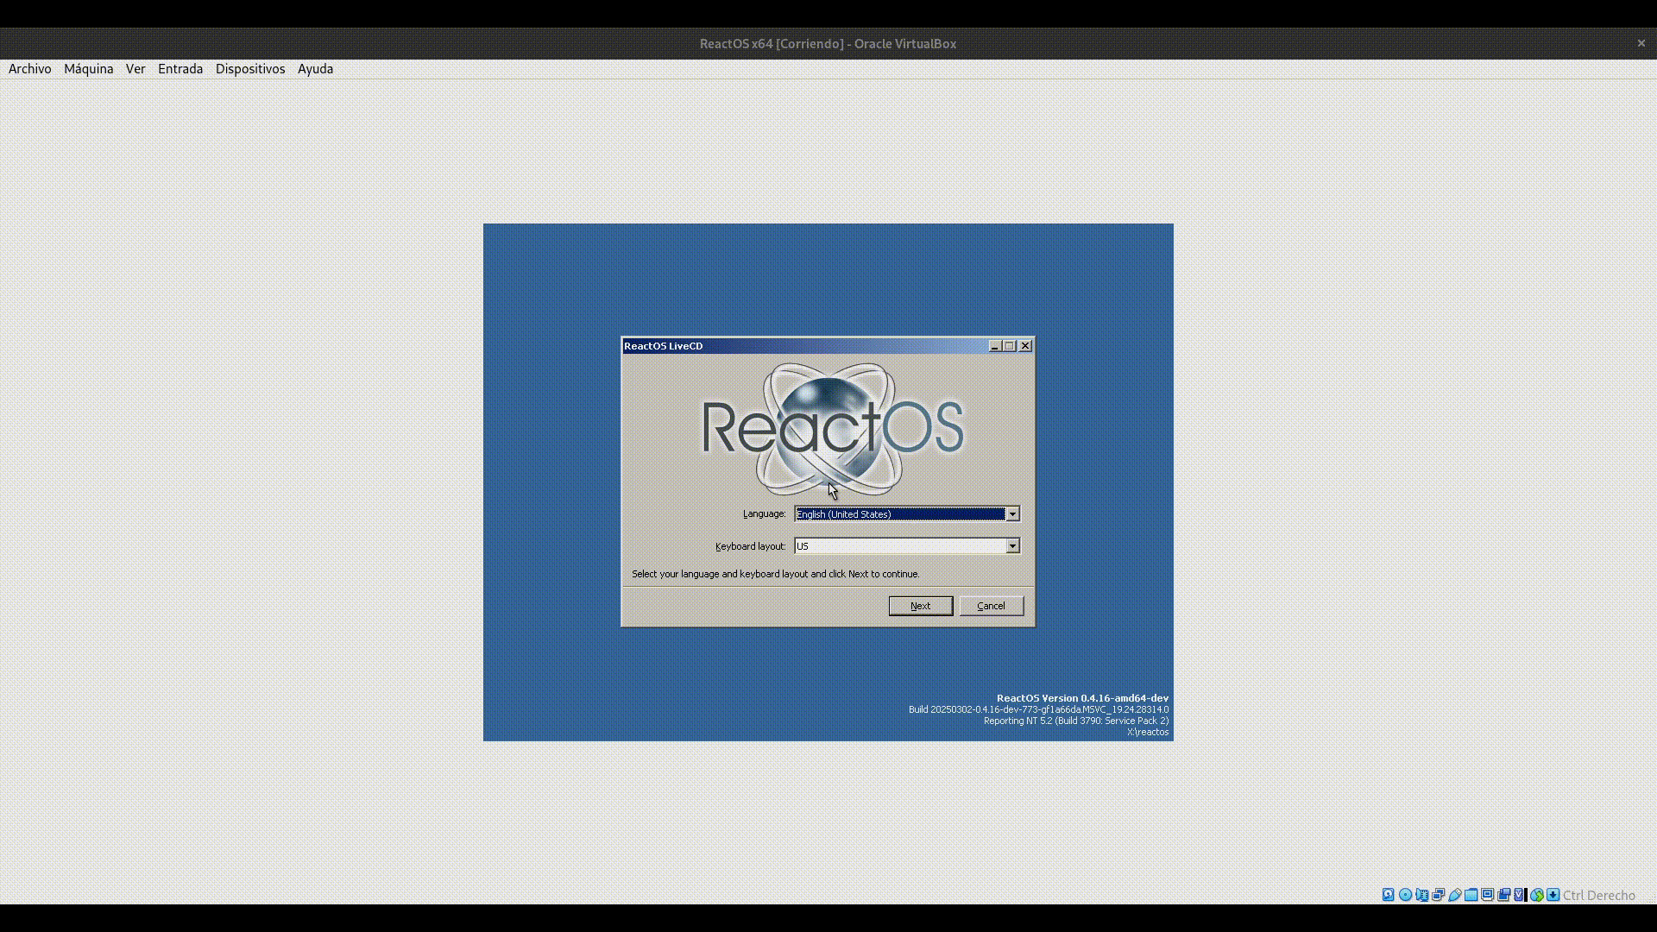
Task: Open the Dispositivos menu
Action: [x=250, y=69]
